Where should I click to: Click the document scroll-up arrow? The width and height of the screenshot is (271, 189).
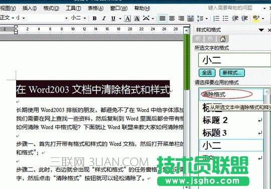click(187, 31)
